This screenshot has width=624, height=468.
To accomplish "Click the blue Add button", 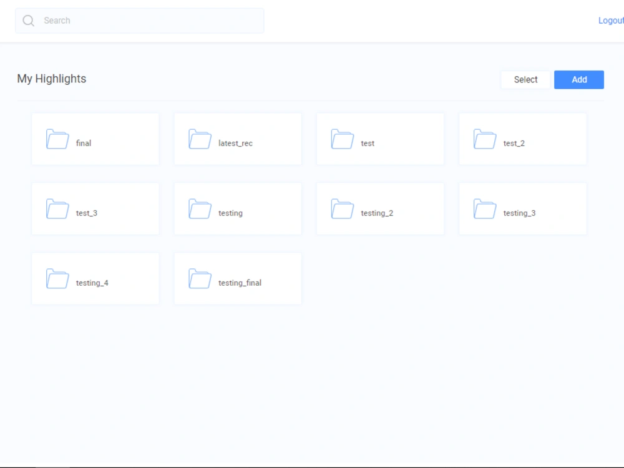I will (x=578, y=79).
